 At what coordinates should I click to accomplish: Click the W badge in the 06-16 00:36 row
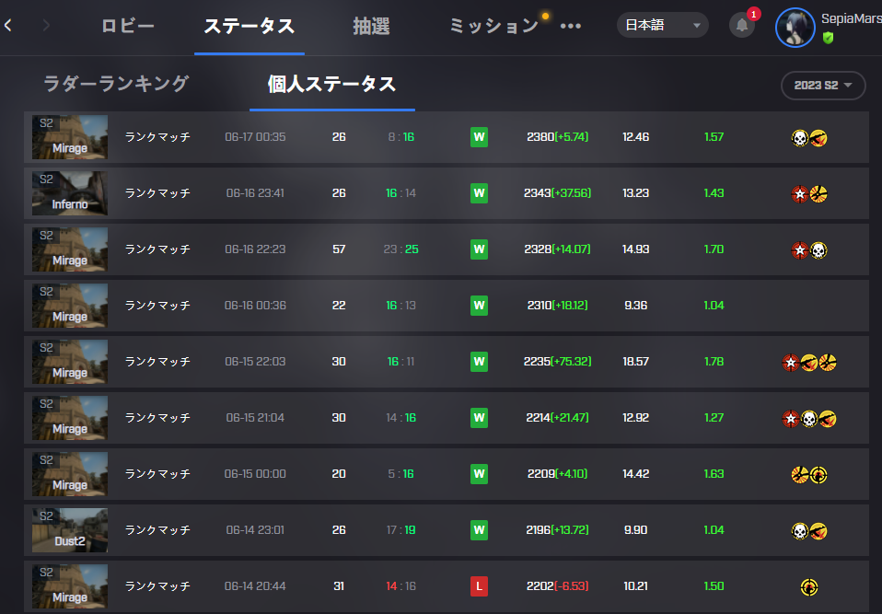[479, 306]
